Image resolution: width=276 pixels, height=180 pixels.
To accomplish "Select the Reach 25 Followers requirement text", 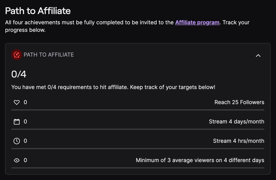I will pyautogui.click(x=239, y=102).
